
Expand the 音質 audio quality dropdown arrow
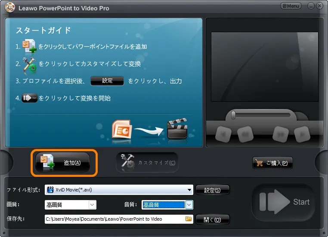(189, 205)
